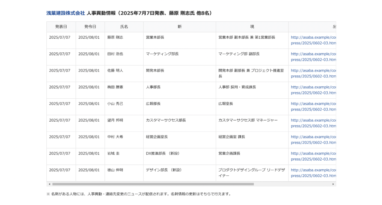The width and height of the screenshot is (382, 205).
Task: Open the press URL in 岩城 圭 row
Action: coord(313,156)
